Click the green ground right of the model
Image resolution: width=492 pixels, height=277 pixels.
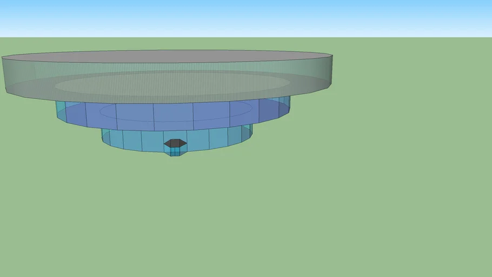[x=405, y=135]
